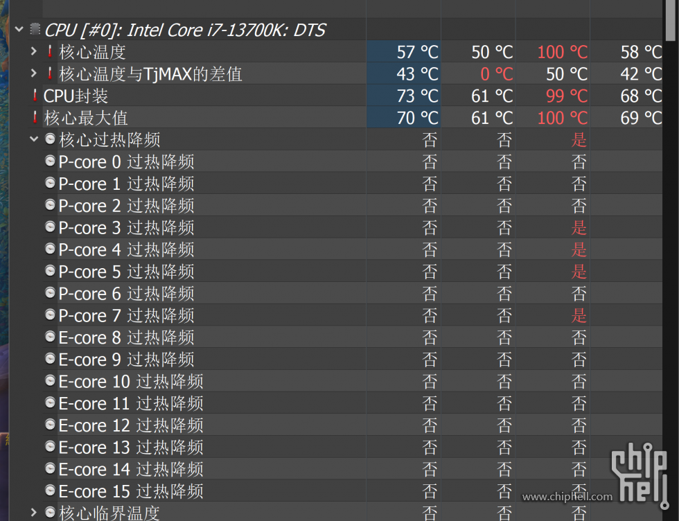Screen dimensions: 679x521
Task: Select the 核心温度与TjMAX的差值 label
Action: click(150, 74)
